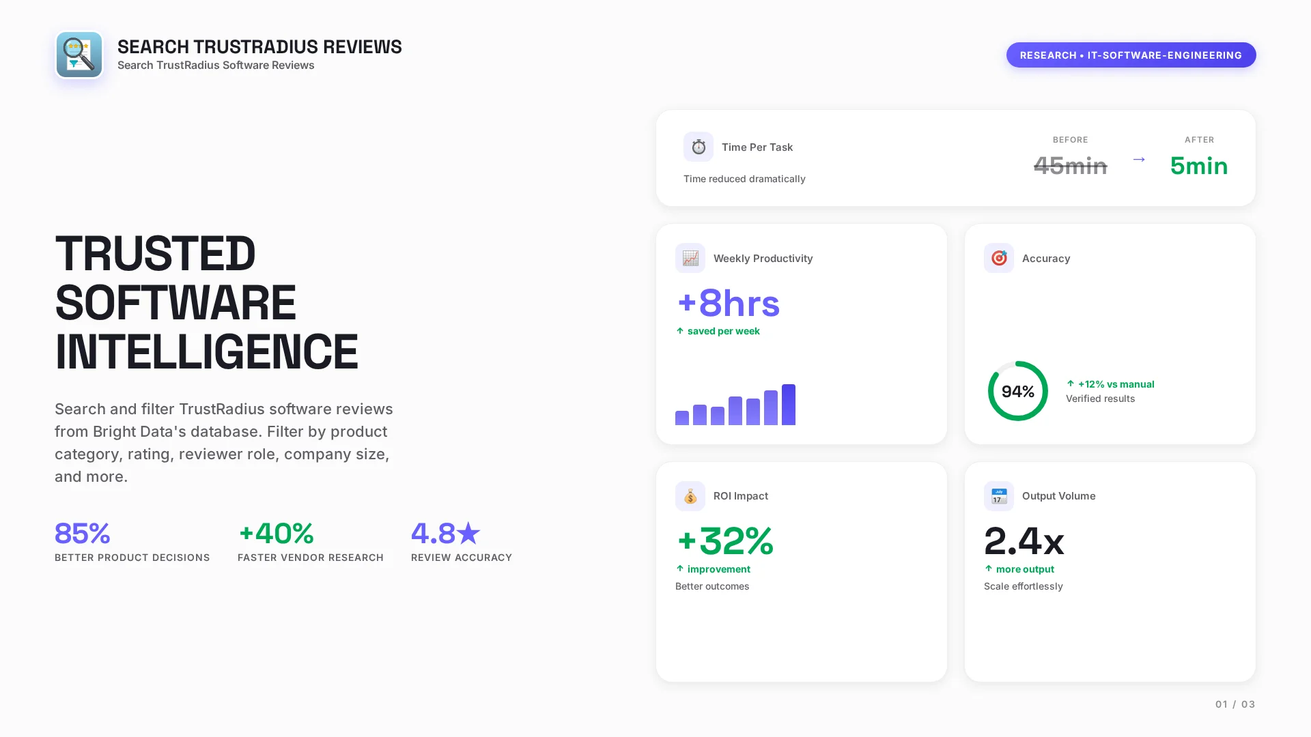Select the calendar icon beside Output Volume
Image resolution: width=1311 pixels, height=737 pixels.
998,496
